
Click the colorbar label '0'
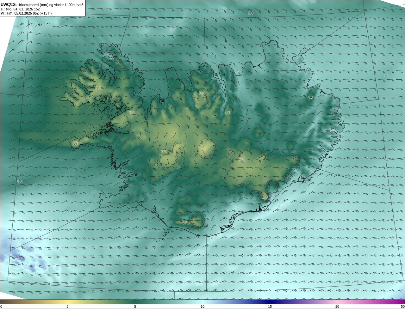point(1,306)
